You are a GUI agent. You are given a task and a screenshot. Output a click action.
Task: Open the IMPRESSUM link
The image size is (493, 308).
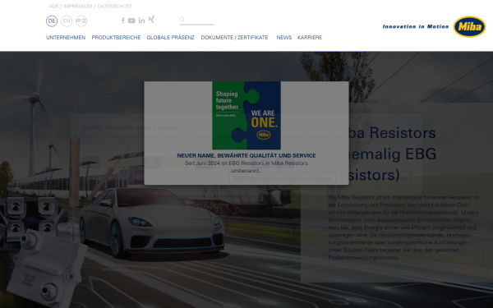click(78, 7)
